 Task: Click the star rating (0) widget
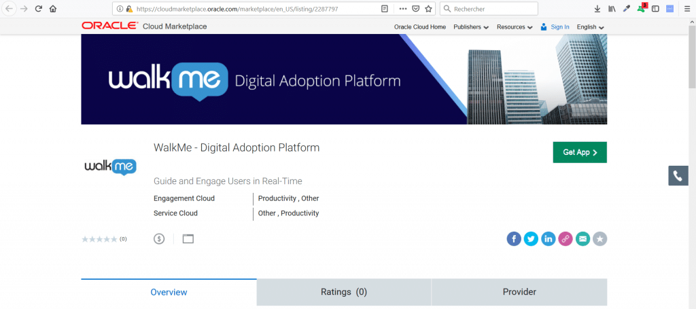(104, 240)
